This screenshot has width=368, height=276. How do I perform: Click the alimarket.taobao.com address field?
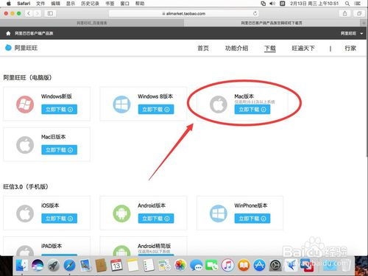(x=184, y=13)
